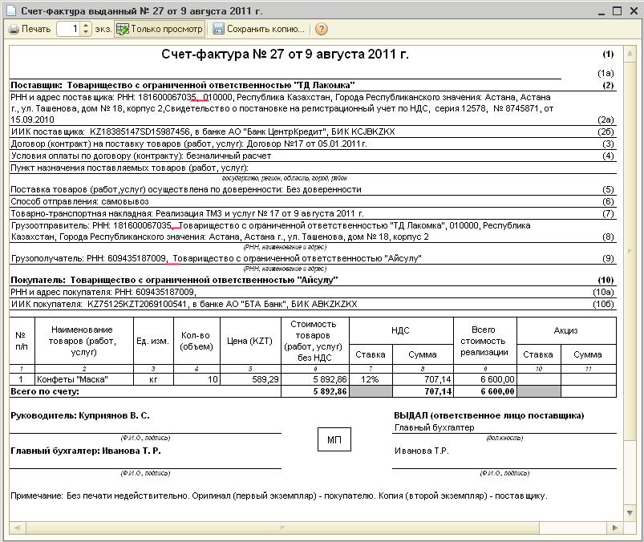Decrease the print copies with the down arrow
644x542 pixels.
pos(86,33)
